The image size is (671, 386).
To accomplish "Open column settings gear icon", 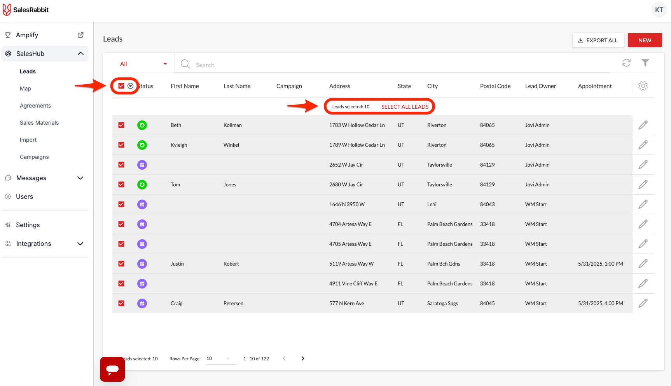I will 643,86.
